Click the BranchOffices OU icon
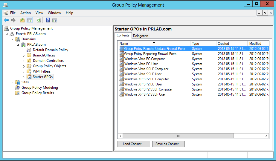This screenshot has width=276, height=161. (29, 55)
